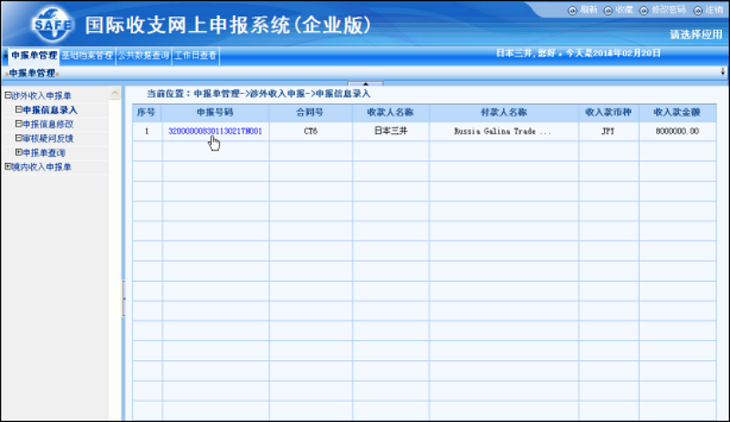Click 请选择应用 application selector
730x422 pixels.
[696, 35]
